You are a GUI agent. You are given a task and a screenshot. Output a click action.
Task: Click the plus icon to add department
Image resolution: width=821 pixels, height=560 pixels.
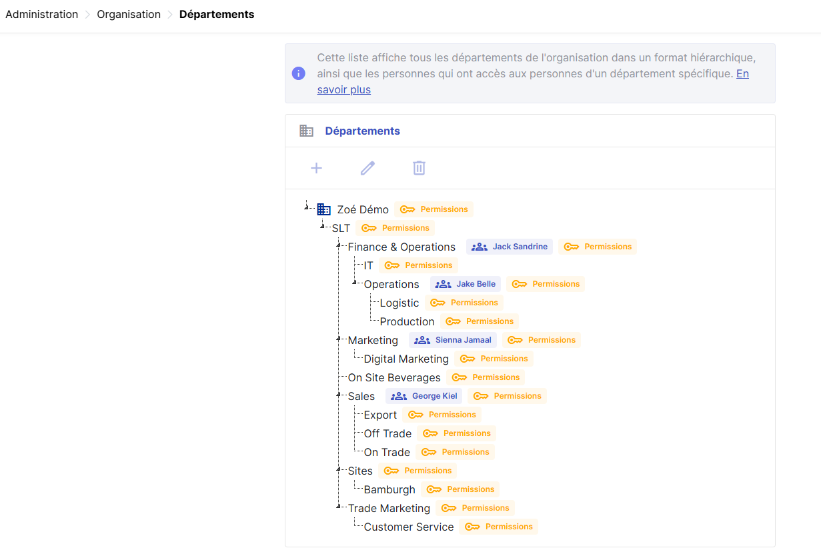[x=316, y=168]
